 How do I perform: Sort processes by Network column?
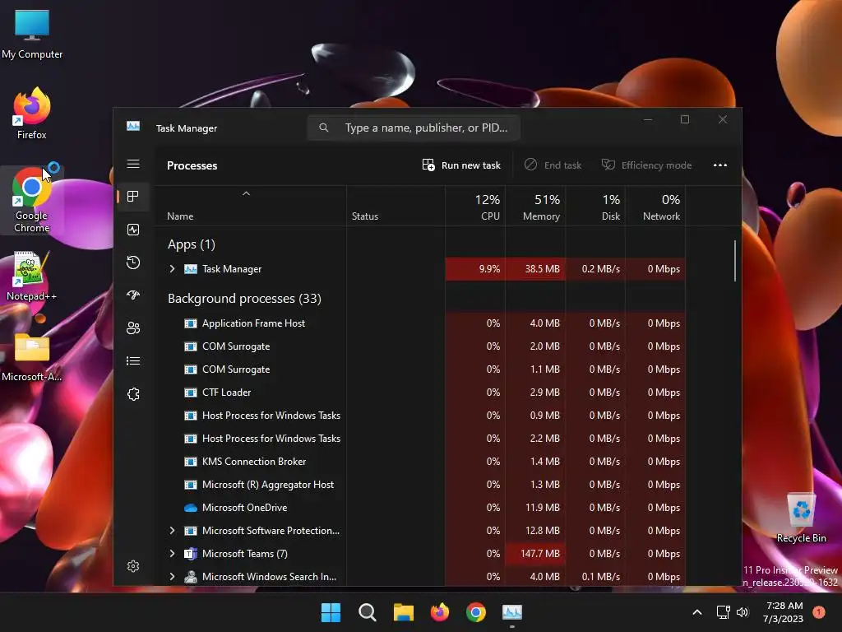pyautogui.click(x=655, y=207)
